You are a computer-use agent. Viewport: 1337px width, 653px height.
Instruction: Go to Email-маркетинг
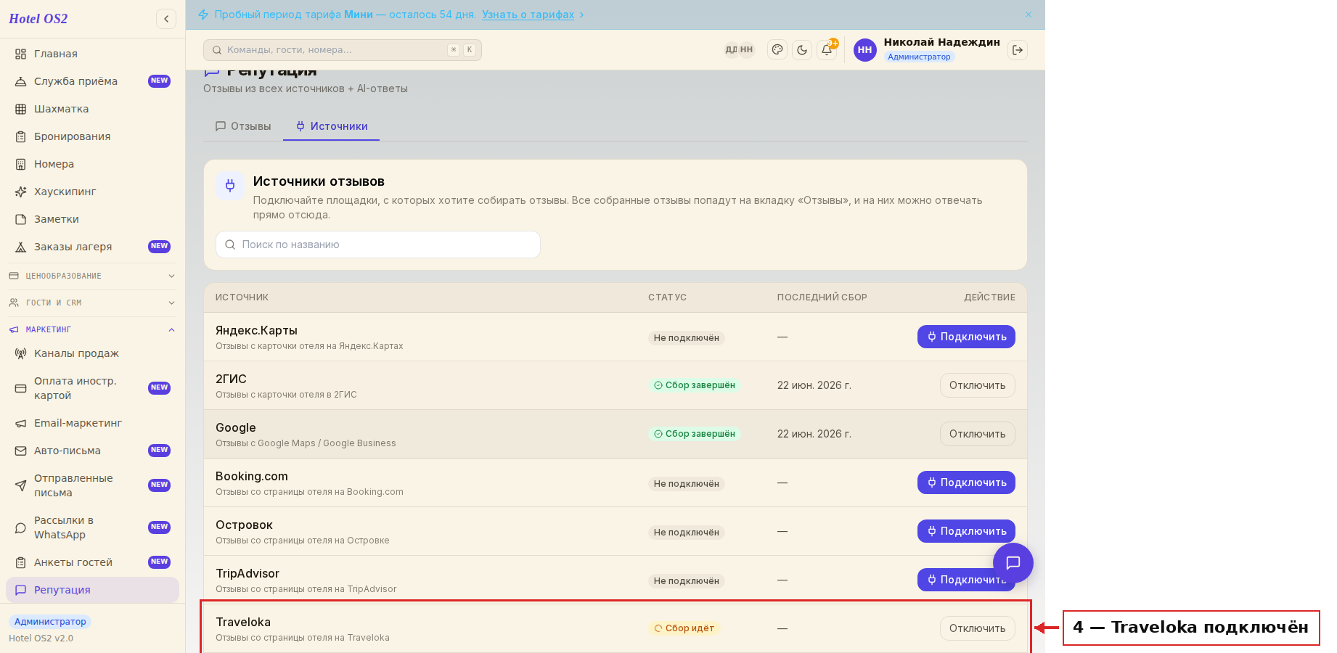[92, 423]
